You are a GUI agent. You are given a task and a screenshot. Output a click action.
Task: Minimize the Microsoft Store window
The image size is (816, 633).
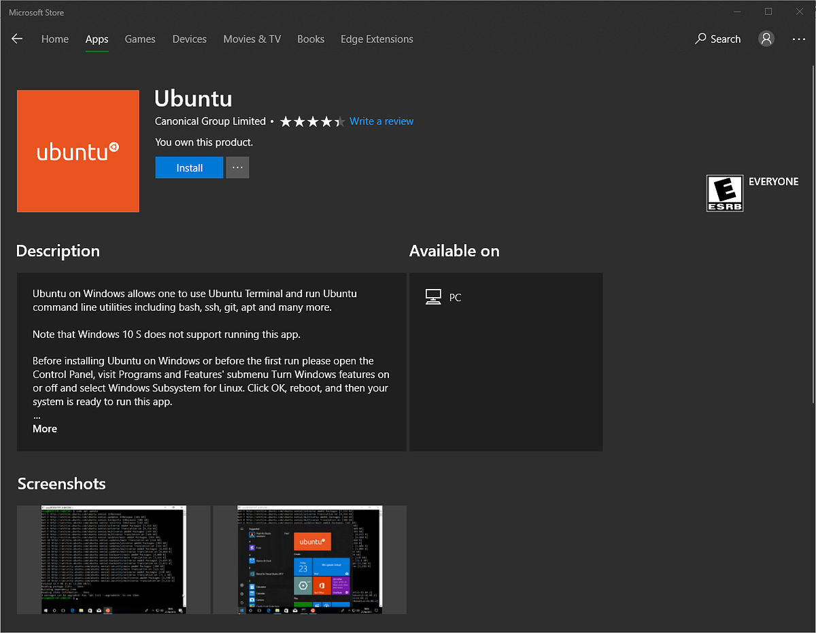click(x=737, y=12)
